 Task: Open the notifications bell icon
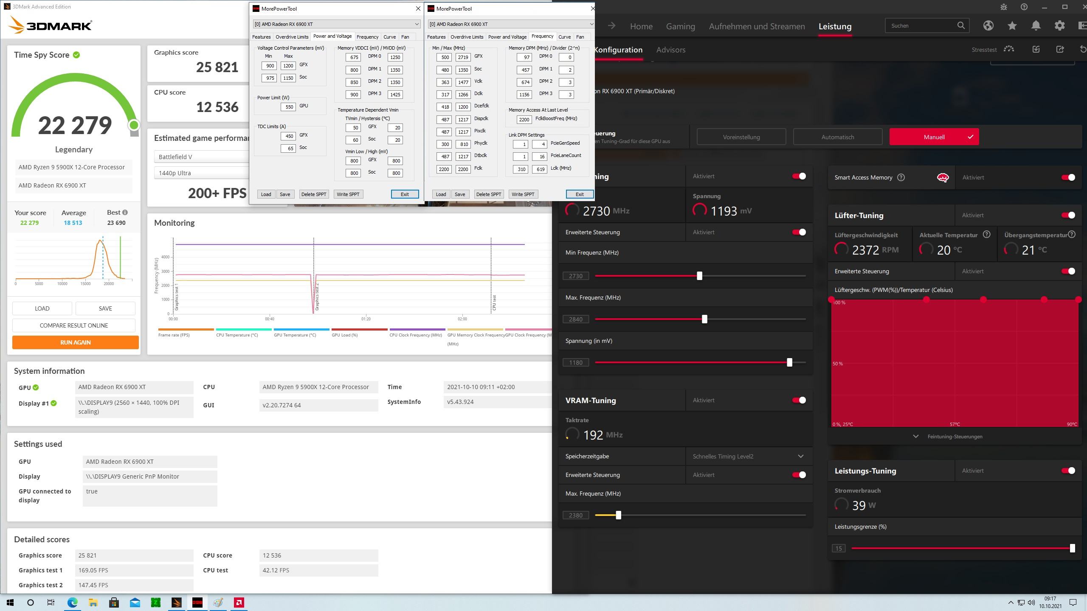pyautogui.click(x=1036, y=26)
